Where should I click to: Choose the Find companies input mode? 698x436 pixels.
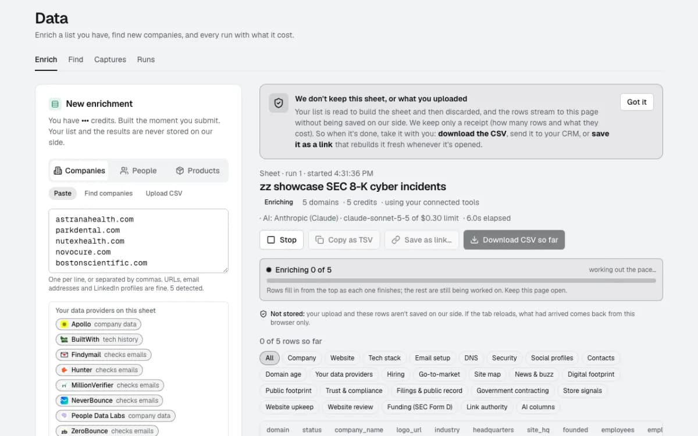pyautogui.click(x=108, y=194)
